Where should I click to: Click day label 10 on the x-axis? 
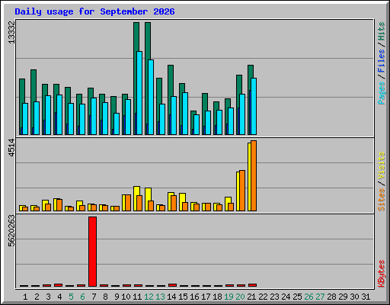pyautogui.click(x=126, y=297)
